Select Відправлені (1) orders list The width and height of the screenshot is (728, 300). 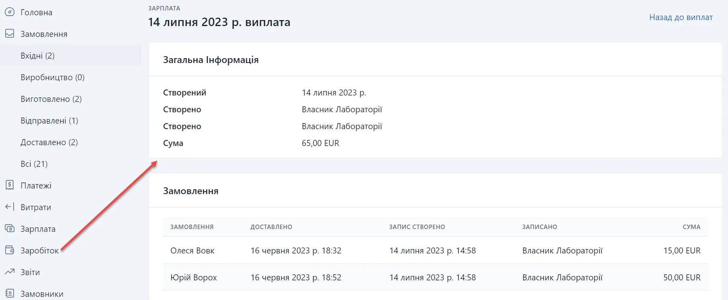tap(49, 121)
